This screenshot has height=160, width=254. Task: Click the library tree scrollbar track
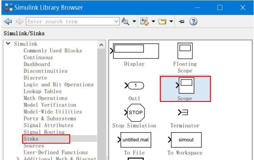click(101, 104)
